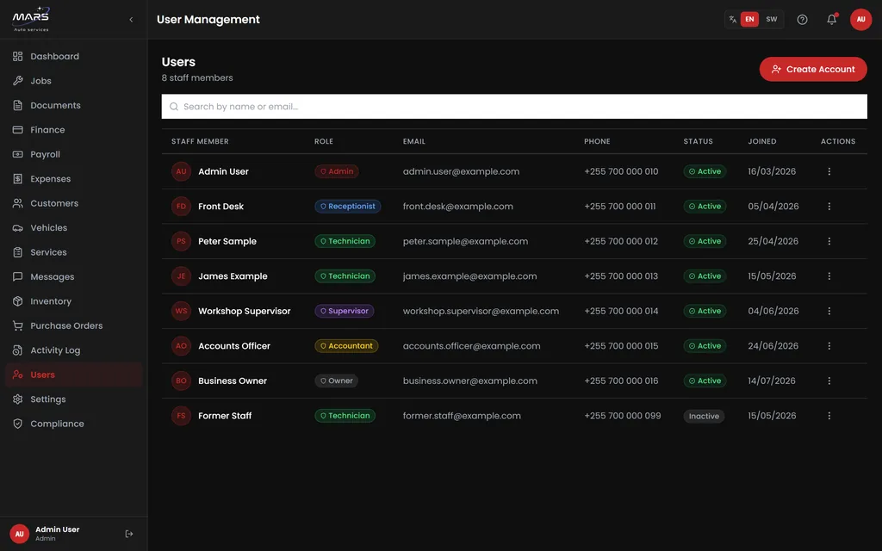The width and height of the screenshot is (882, 551).
Task: Click the Messages chat icon
Action: (18, 276)
